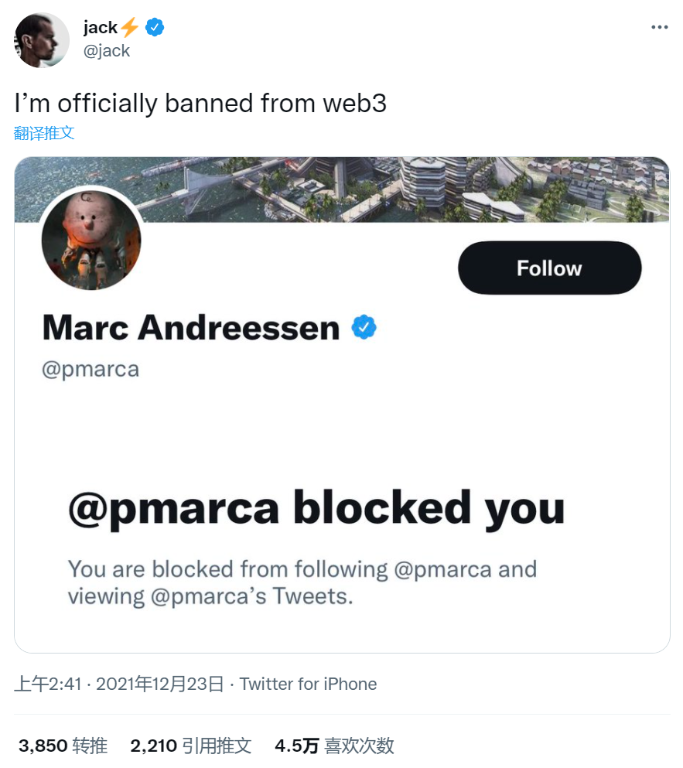Image resolution: width=683 pixels, height=768 pixels.
Task: Click the black Follow button
Action: click(549, 268)
